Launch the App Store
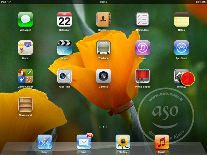 pyautogui.click(x=181, y=48)
